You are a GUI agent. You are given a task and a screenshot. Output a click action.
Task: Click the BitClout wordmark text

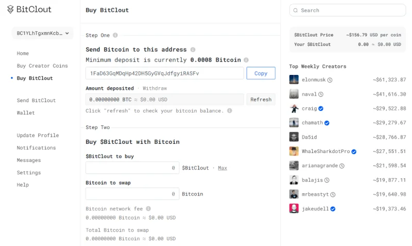click(x=33, y=9)
